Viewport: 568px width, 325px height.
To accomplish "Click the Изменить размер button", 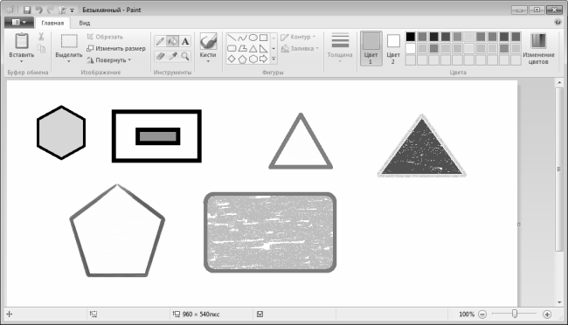I will point(116,48).
